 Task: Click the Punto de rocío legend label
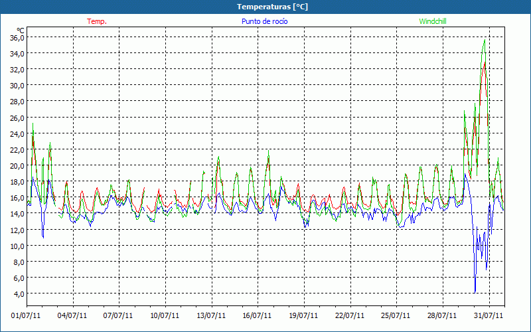264,21
